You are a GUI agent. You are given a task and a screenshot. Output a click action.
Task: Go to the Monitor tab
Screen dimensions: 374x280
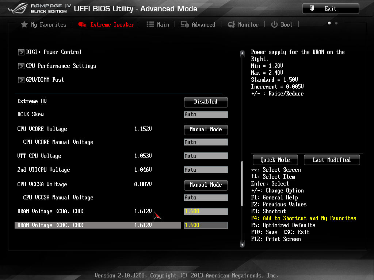point(243,24)
